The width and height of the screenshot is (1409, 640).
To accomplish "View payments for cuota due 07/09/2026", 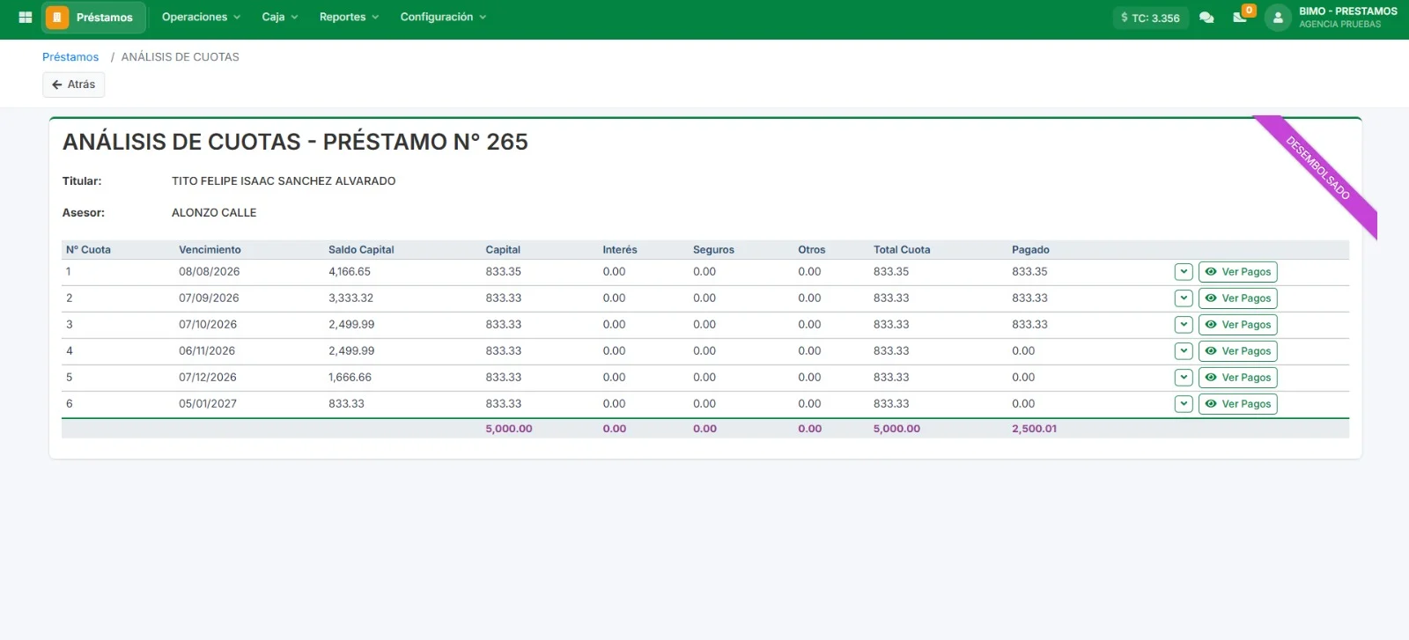I will [x=1237, y=298].
